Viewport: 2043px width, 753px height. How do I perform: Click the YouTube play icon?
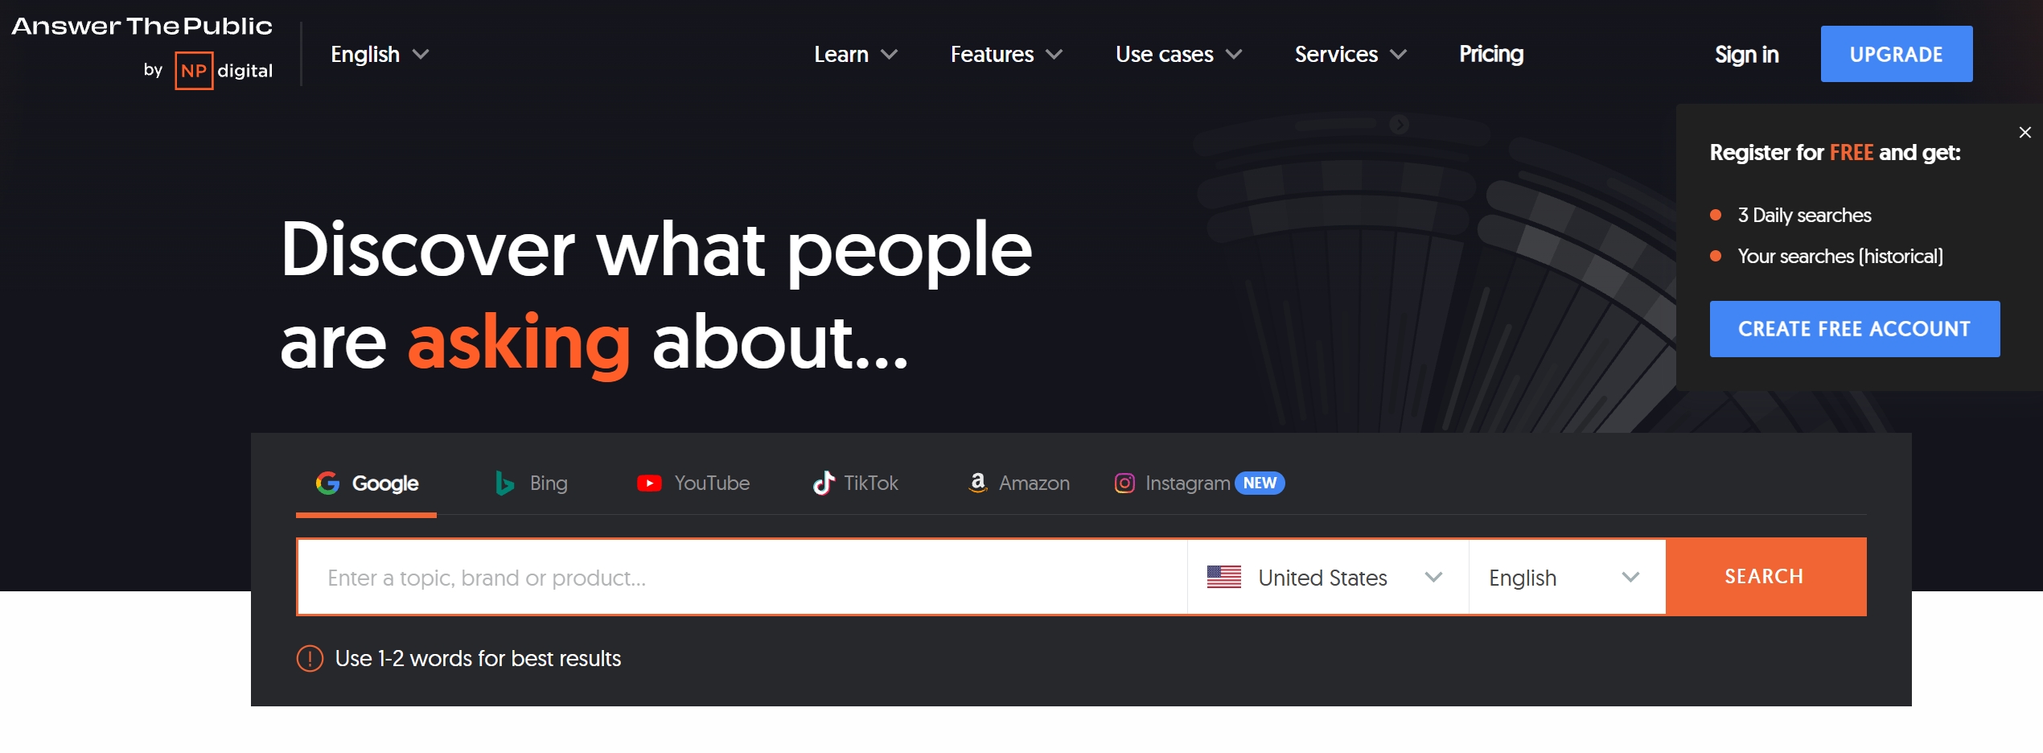[x=649, y=483]
